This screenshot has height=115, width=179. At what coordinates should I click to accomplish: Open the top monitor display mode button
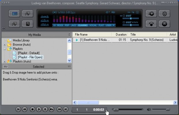pos(28,14)
